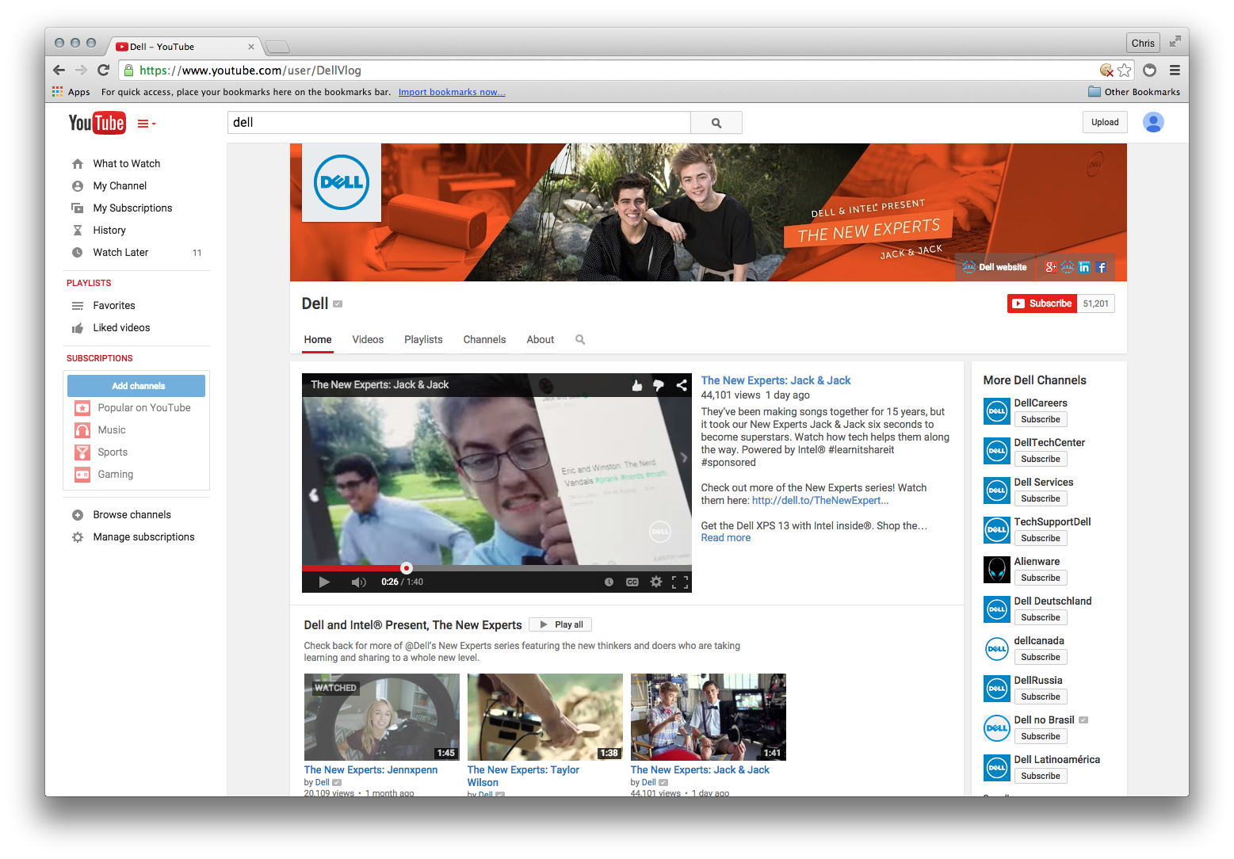Click the LinkedIn icon on banner

[1084, 267]
